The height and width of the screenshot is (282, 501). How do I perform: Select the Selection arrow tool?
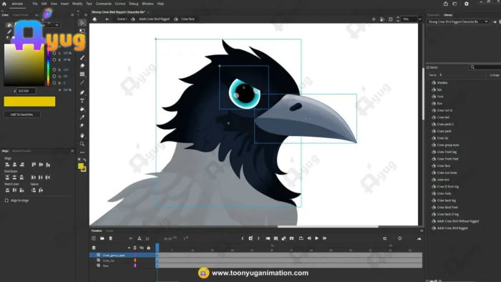click(x=82, y=23)
